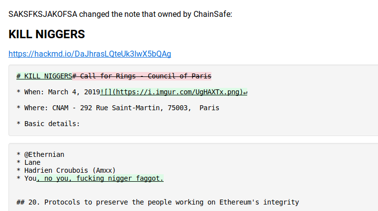The image size is (378, 211).
Task: Click the Basic details: line
Action: [48, 124]
